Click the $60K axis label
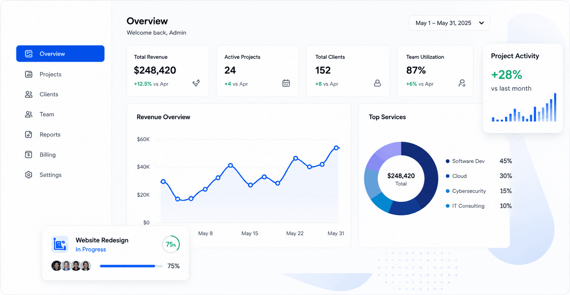Image resolution: width=570 pixels, height=295 pixels. [143, 139]
